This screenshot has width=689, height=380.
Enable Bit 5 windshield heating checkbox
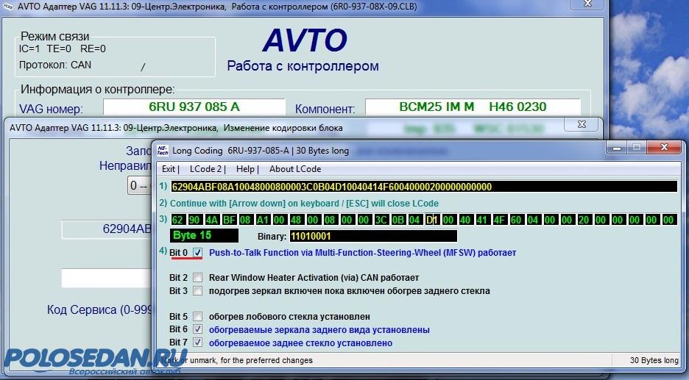pos(197,317)
